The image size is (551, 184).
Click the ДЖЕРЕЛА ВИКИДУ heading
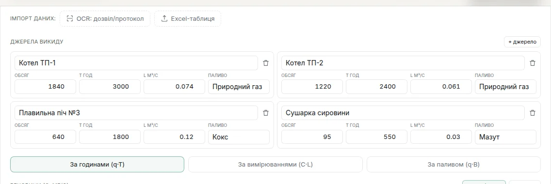click(37, 42)
